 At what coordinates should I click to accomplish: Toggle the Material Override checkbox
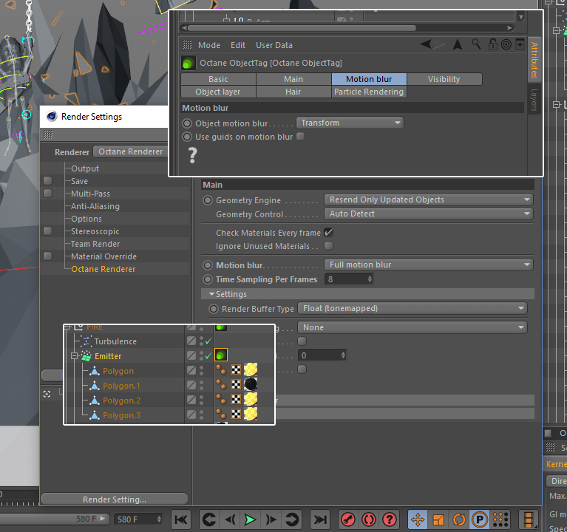[47, 256]
